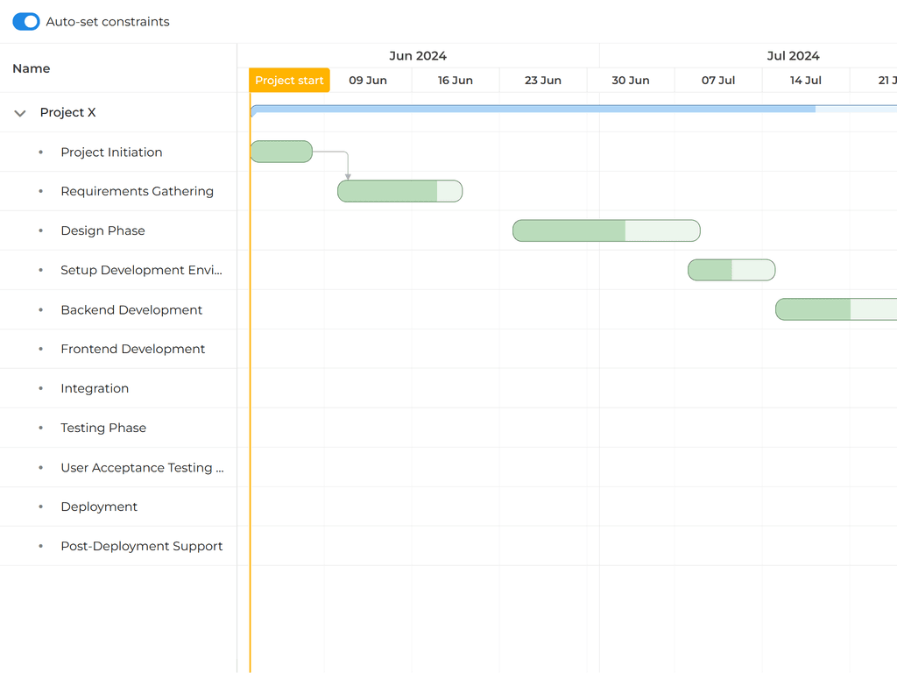897x673 pixels.
Task: Click the bullet icon beside Design Phase
Action: click(x=39, y=230)
